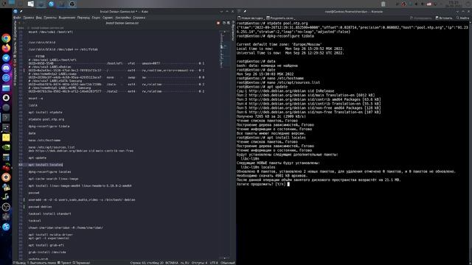
Task: Open the Обычный syntax mode dropdown
Action: coord(228,263)
